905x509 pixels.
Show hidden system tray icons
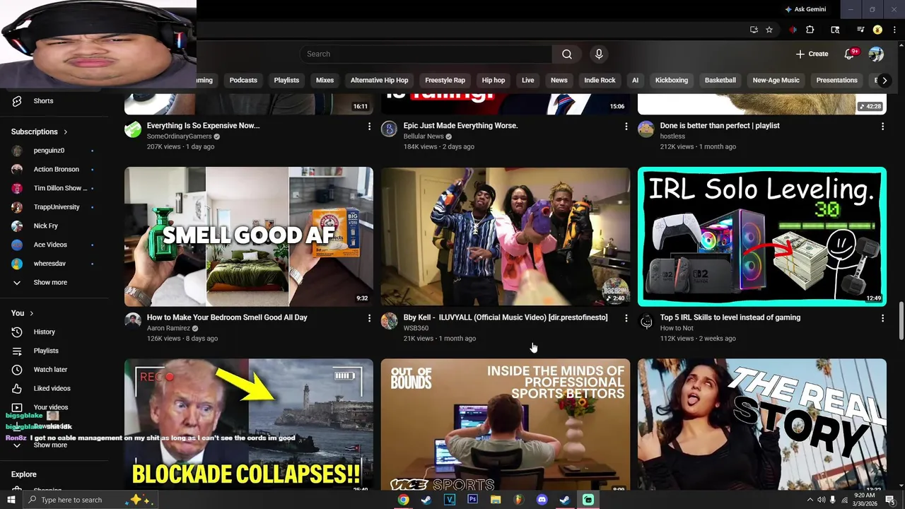pos(810,500)
